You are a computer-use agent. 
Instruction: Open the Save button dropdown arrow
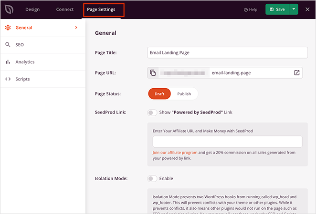[x=294, y=9]
